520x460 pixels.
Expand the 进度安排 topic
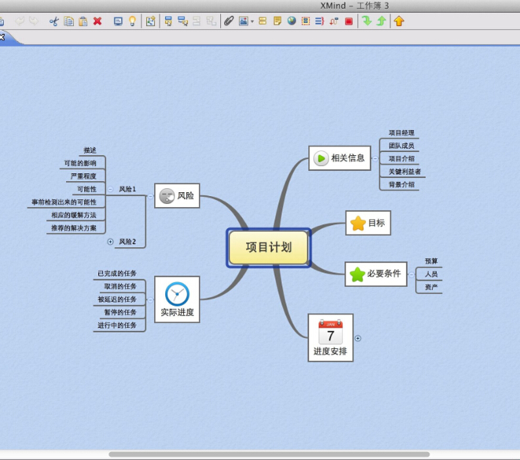(358, 338)
